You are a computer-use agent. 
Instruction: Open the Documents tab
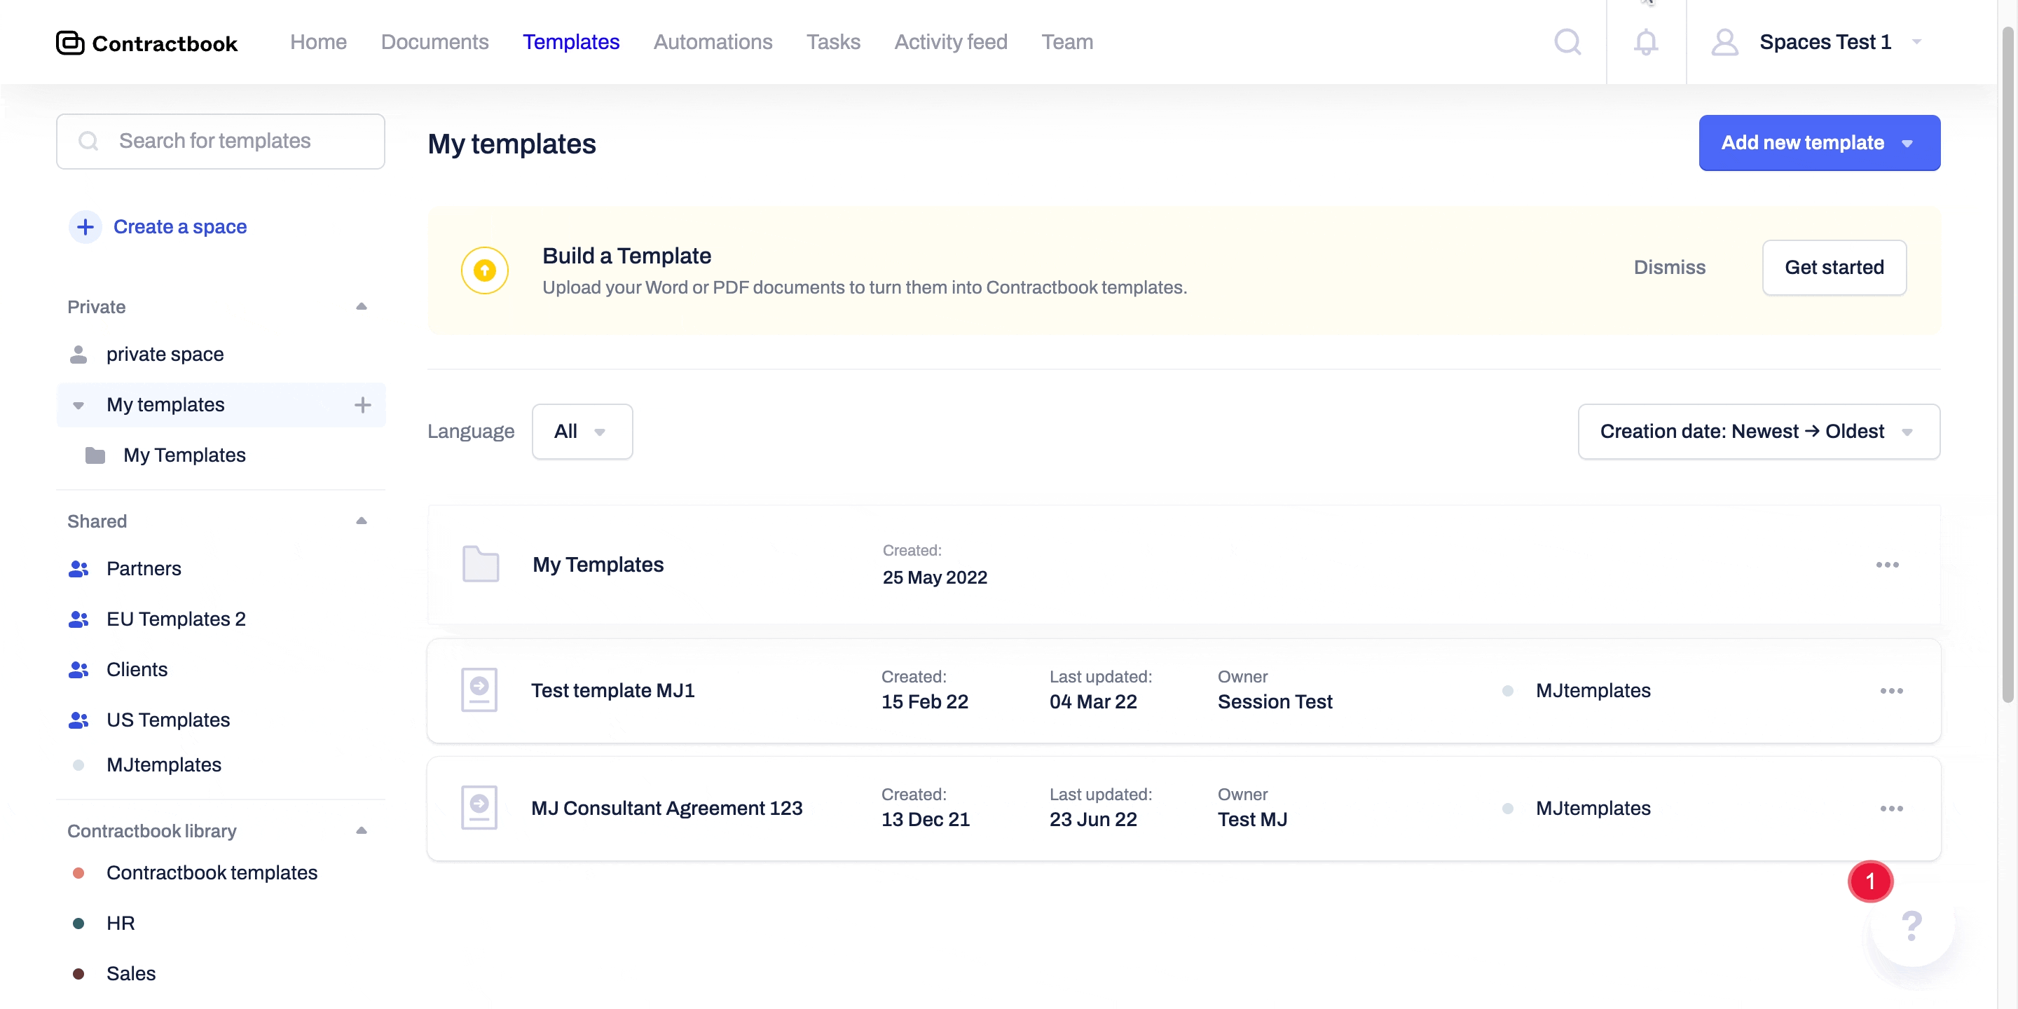click(x=434, y=41)
